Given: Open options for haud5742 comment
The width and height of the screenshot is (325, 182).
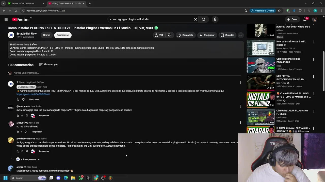Looking at the screenshot, I should (x=240, y=123).
